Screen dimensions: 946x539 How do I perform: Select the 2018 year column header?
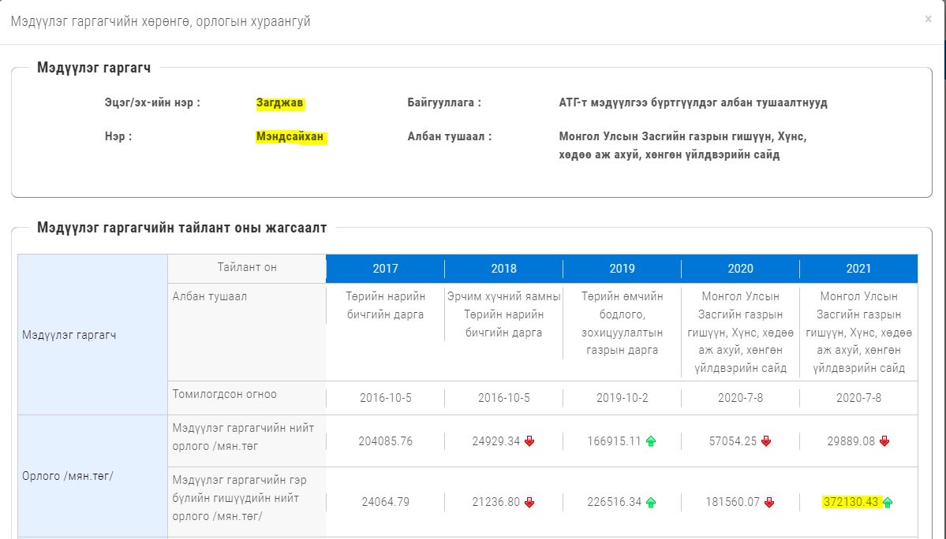pyautogui.click(x=503, y=269)
